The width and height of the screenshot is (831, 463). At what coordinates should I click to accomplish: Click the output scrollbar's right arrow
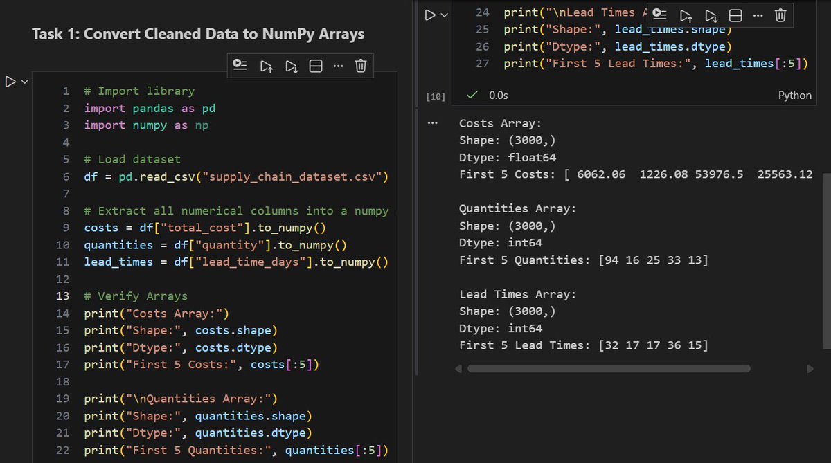pyautogui.click(x=810, y=369)
